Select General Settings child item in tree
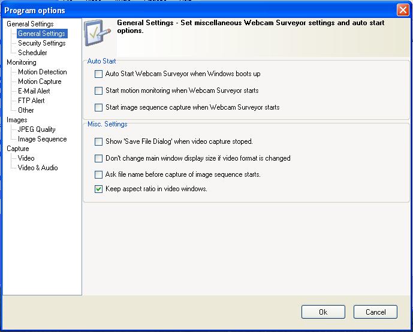 click(x=42, y=34)
